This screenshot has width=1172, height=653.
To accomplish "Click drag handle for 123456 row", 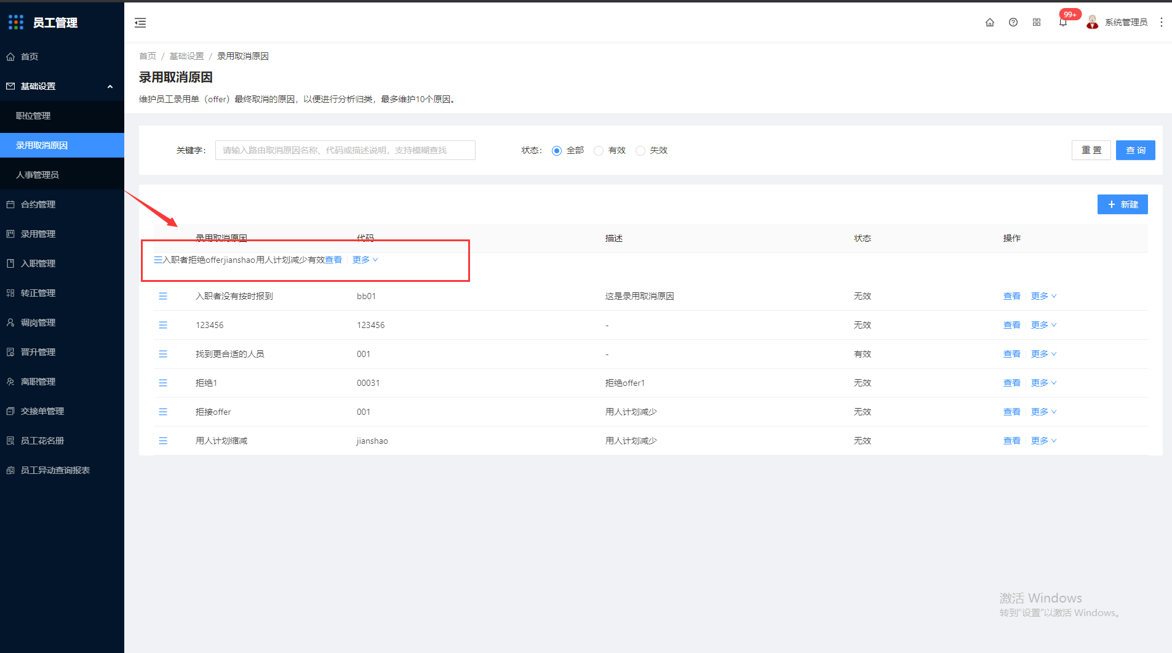I will pos(163,325).
